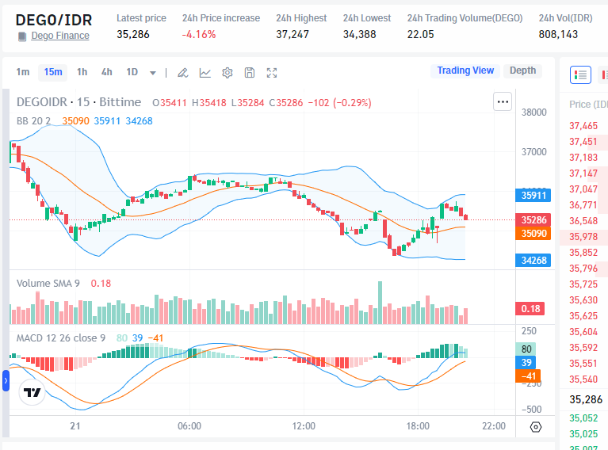This screenshot has width=608, height=450.
Task: Click the DEGOIDR · 15 · Bittime chart title
Action: (78, 102)
